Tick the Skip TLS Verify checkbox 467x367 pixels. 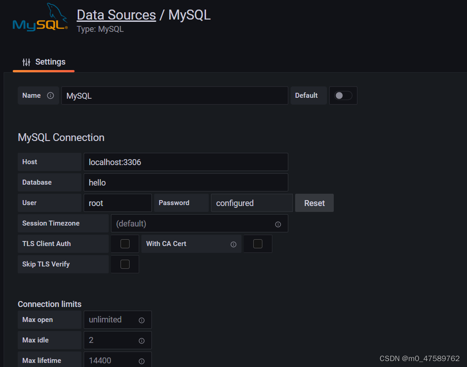[125, 264]
